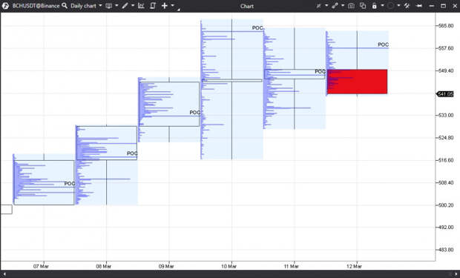Open the wrench settings icon
This screenshot has width=460, height=278.
tap(407, 6)
